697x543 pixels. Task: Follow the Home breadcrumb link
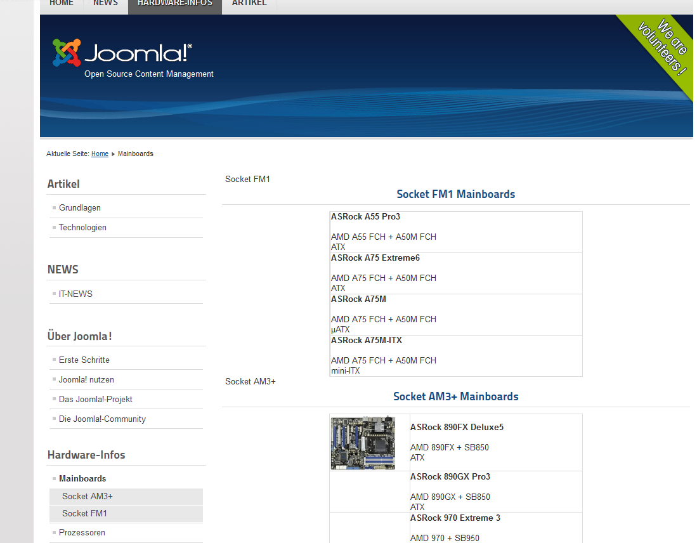100,154
